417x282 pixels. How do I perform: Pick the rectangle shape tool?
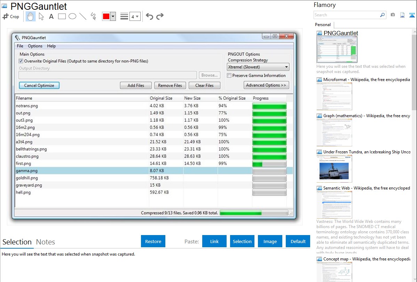click(62, 16)
